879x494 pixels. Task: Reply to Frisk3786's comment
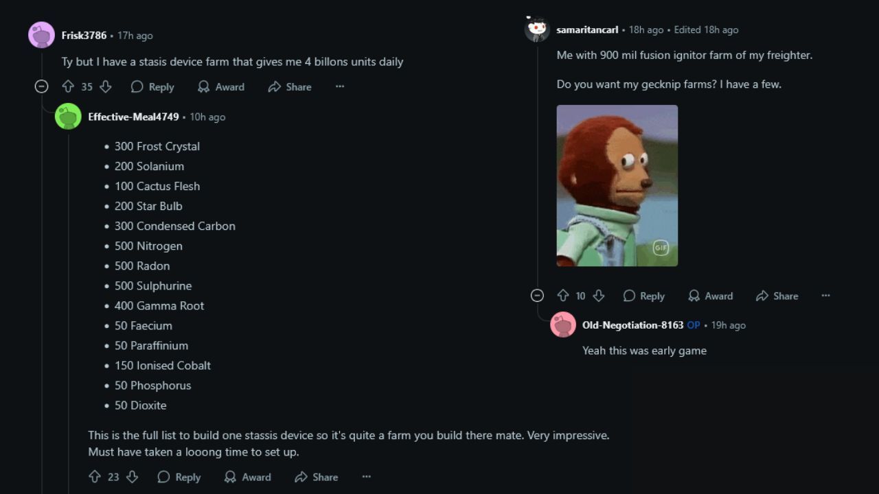152,86
